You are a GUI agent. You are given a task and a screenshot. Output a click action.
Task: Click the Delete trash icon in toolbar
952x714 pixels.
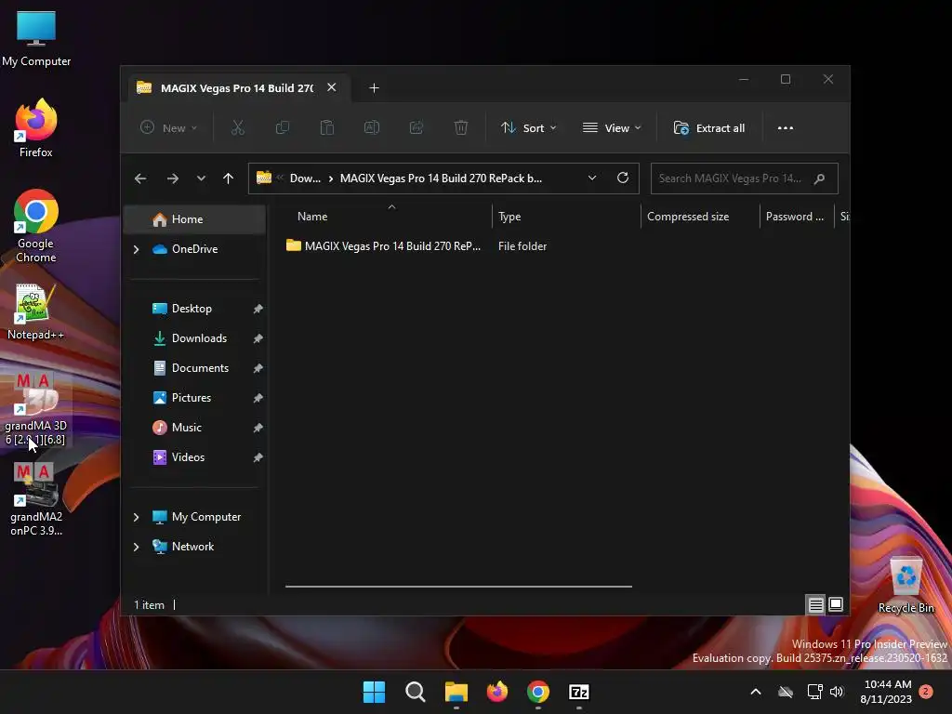point(461,128)
